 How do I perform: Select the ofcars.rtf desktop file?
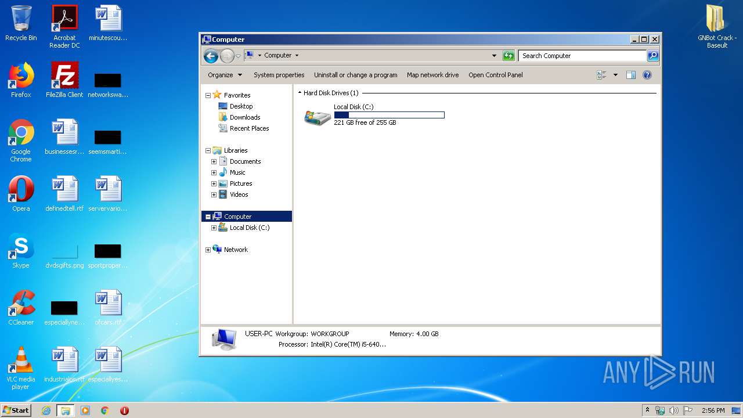point(109,308)
